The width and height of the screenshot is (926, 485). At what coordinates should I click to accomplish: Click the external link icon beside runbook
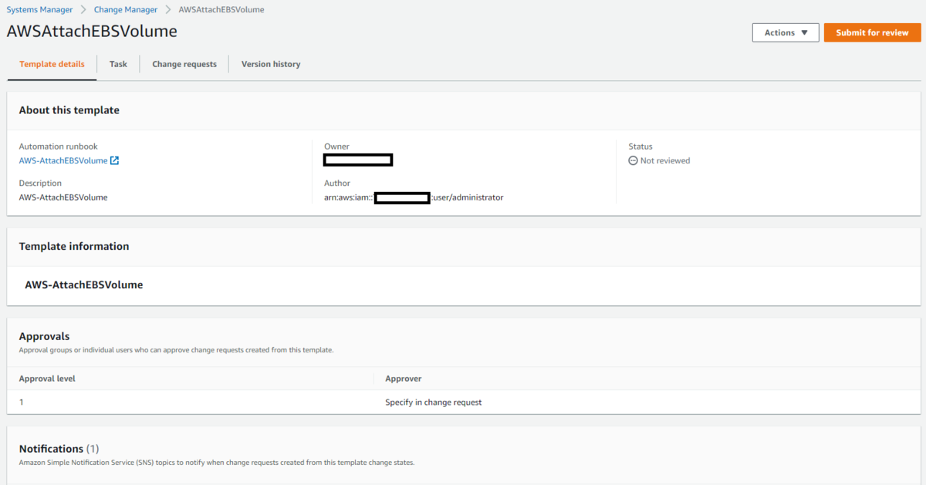(114, 160)
